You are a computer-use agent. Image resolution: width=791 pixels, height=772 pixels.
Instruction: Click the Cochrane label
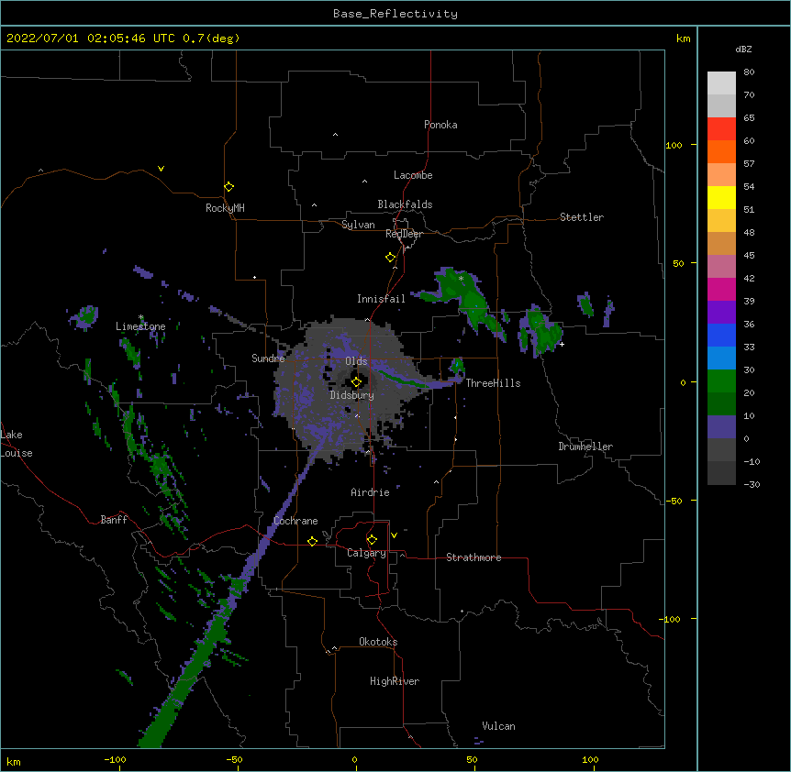coord(295,521)
